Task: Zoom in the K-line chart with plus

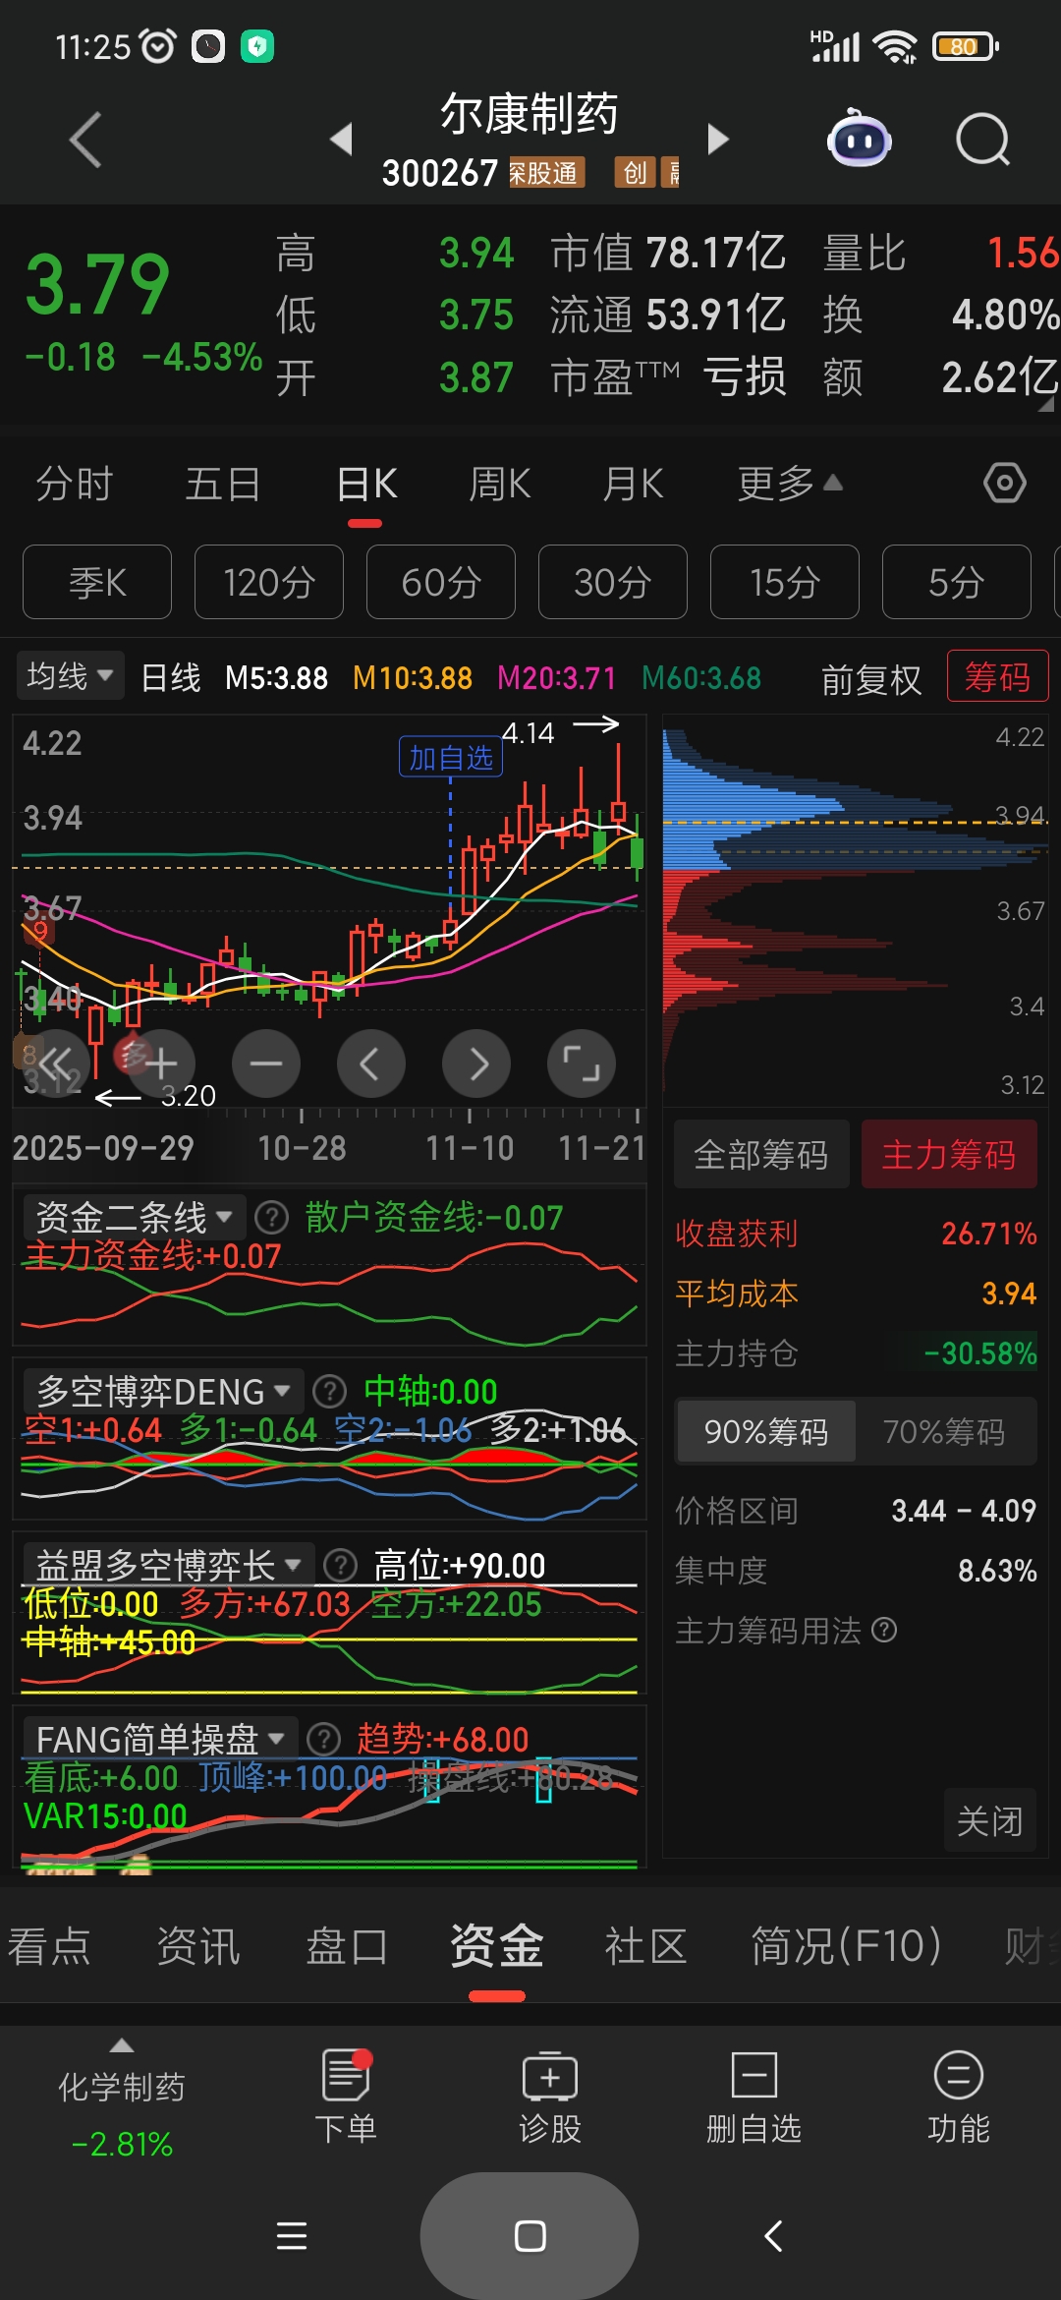Action: (x=161, y=1064)
